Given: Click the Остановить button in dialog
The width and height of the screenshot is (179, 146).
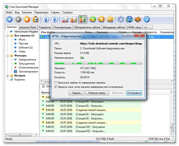Looking at the screenshot, I should click(x=134, y=93).
